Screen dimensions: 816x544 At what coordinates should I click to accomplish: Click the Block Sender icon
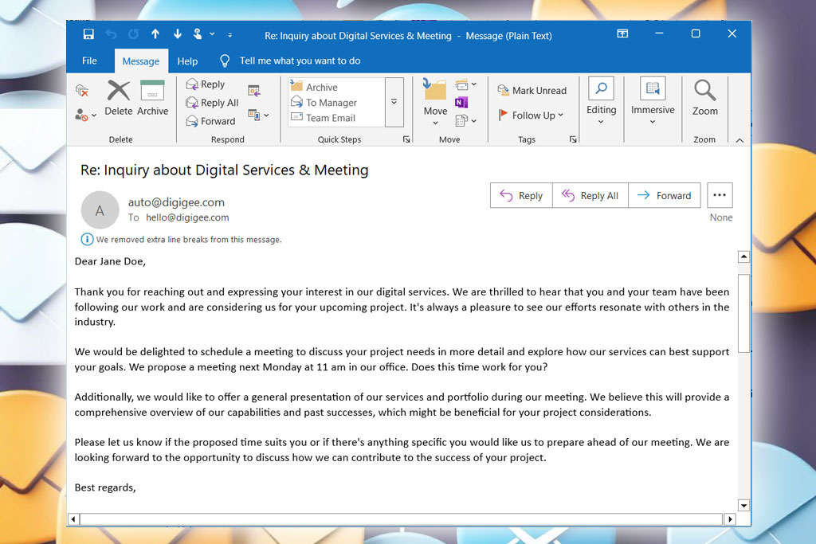pyautogui.click(x=80, y=115)
